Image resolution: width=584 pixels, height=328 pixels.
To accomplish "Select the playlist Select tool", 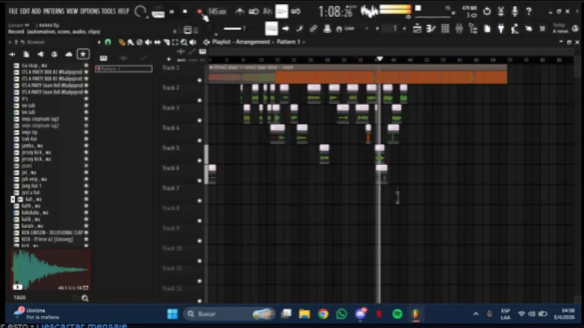I will coord(175,42).
